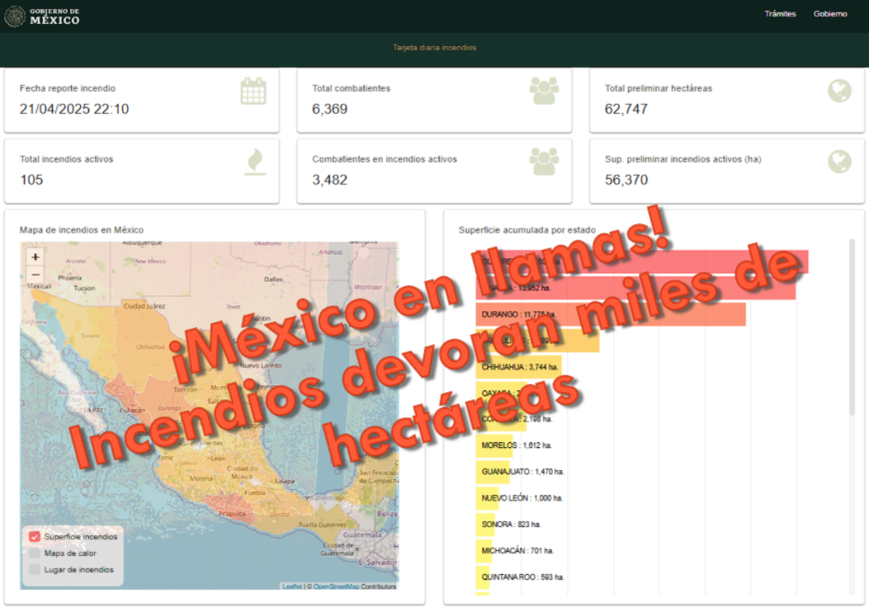Zoom in the map with plus button

[35, 257]
